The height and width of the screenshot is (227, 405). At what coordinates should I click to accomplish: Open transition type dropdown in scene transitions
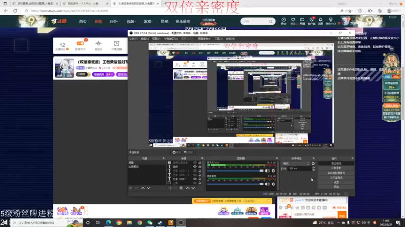click(x=296, y=163)
